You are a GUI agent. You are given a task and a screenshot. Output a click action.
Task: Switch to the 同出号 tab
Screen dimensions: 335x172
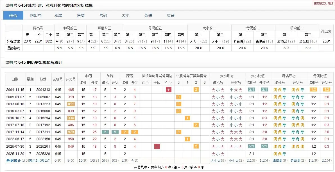[x=36, y=15]
